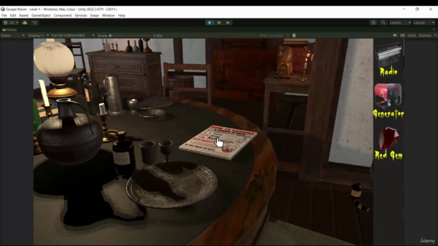Pause the game with the Pause button
This screenshot has height=246, width=438.
pyautogui.click(x=219, y=23)
